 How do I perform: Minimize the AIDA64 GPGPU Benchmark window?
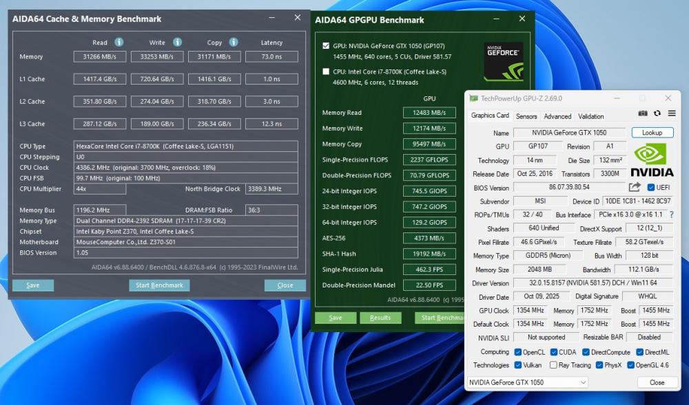[x=497, y=19]
